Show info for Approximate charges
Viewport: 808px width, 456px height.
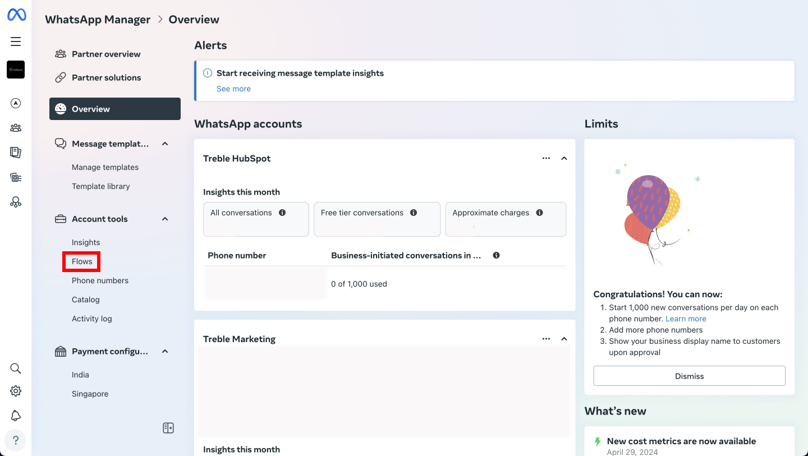click(x=539, y=213)
